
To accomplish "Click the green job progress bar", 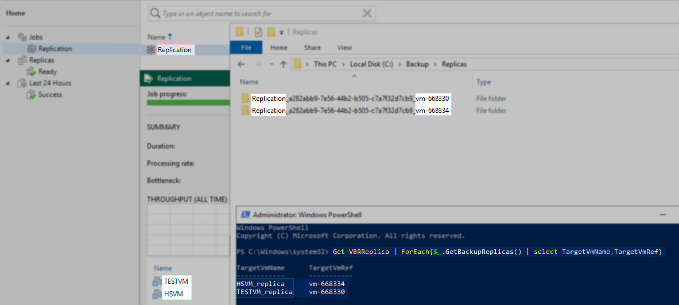I will pyautogui.click(x=188, y=103).
